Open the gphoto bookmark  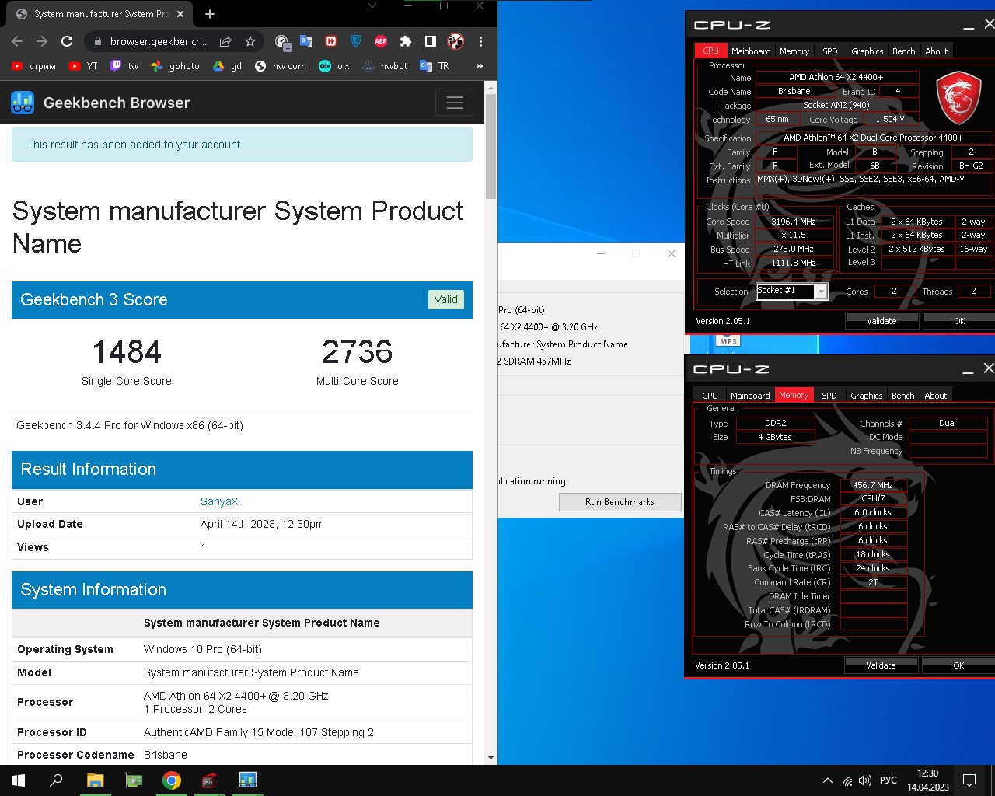coord(175,66)
